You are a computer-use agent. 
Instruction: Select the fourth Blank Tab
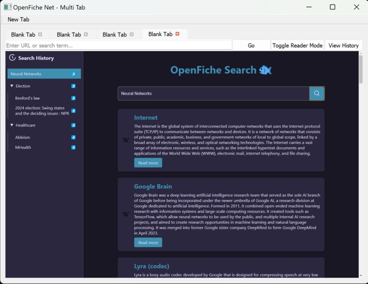tap(160, 34)
